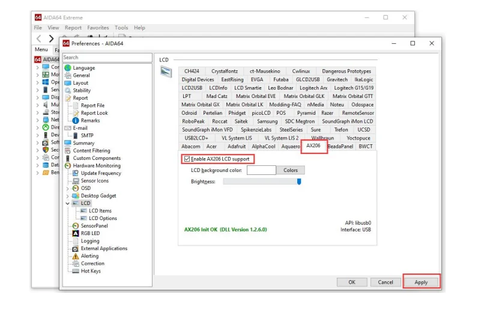The height and width of the screenshot is (315, 484).
Task: Click the External Applications icon
Action: coord(76,248)
